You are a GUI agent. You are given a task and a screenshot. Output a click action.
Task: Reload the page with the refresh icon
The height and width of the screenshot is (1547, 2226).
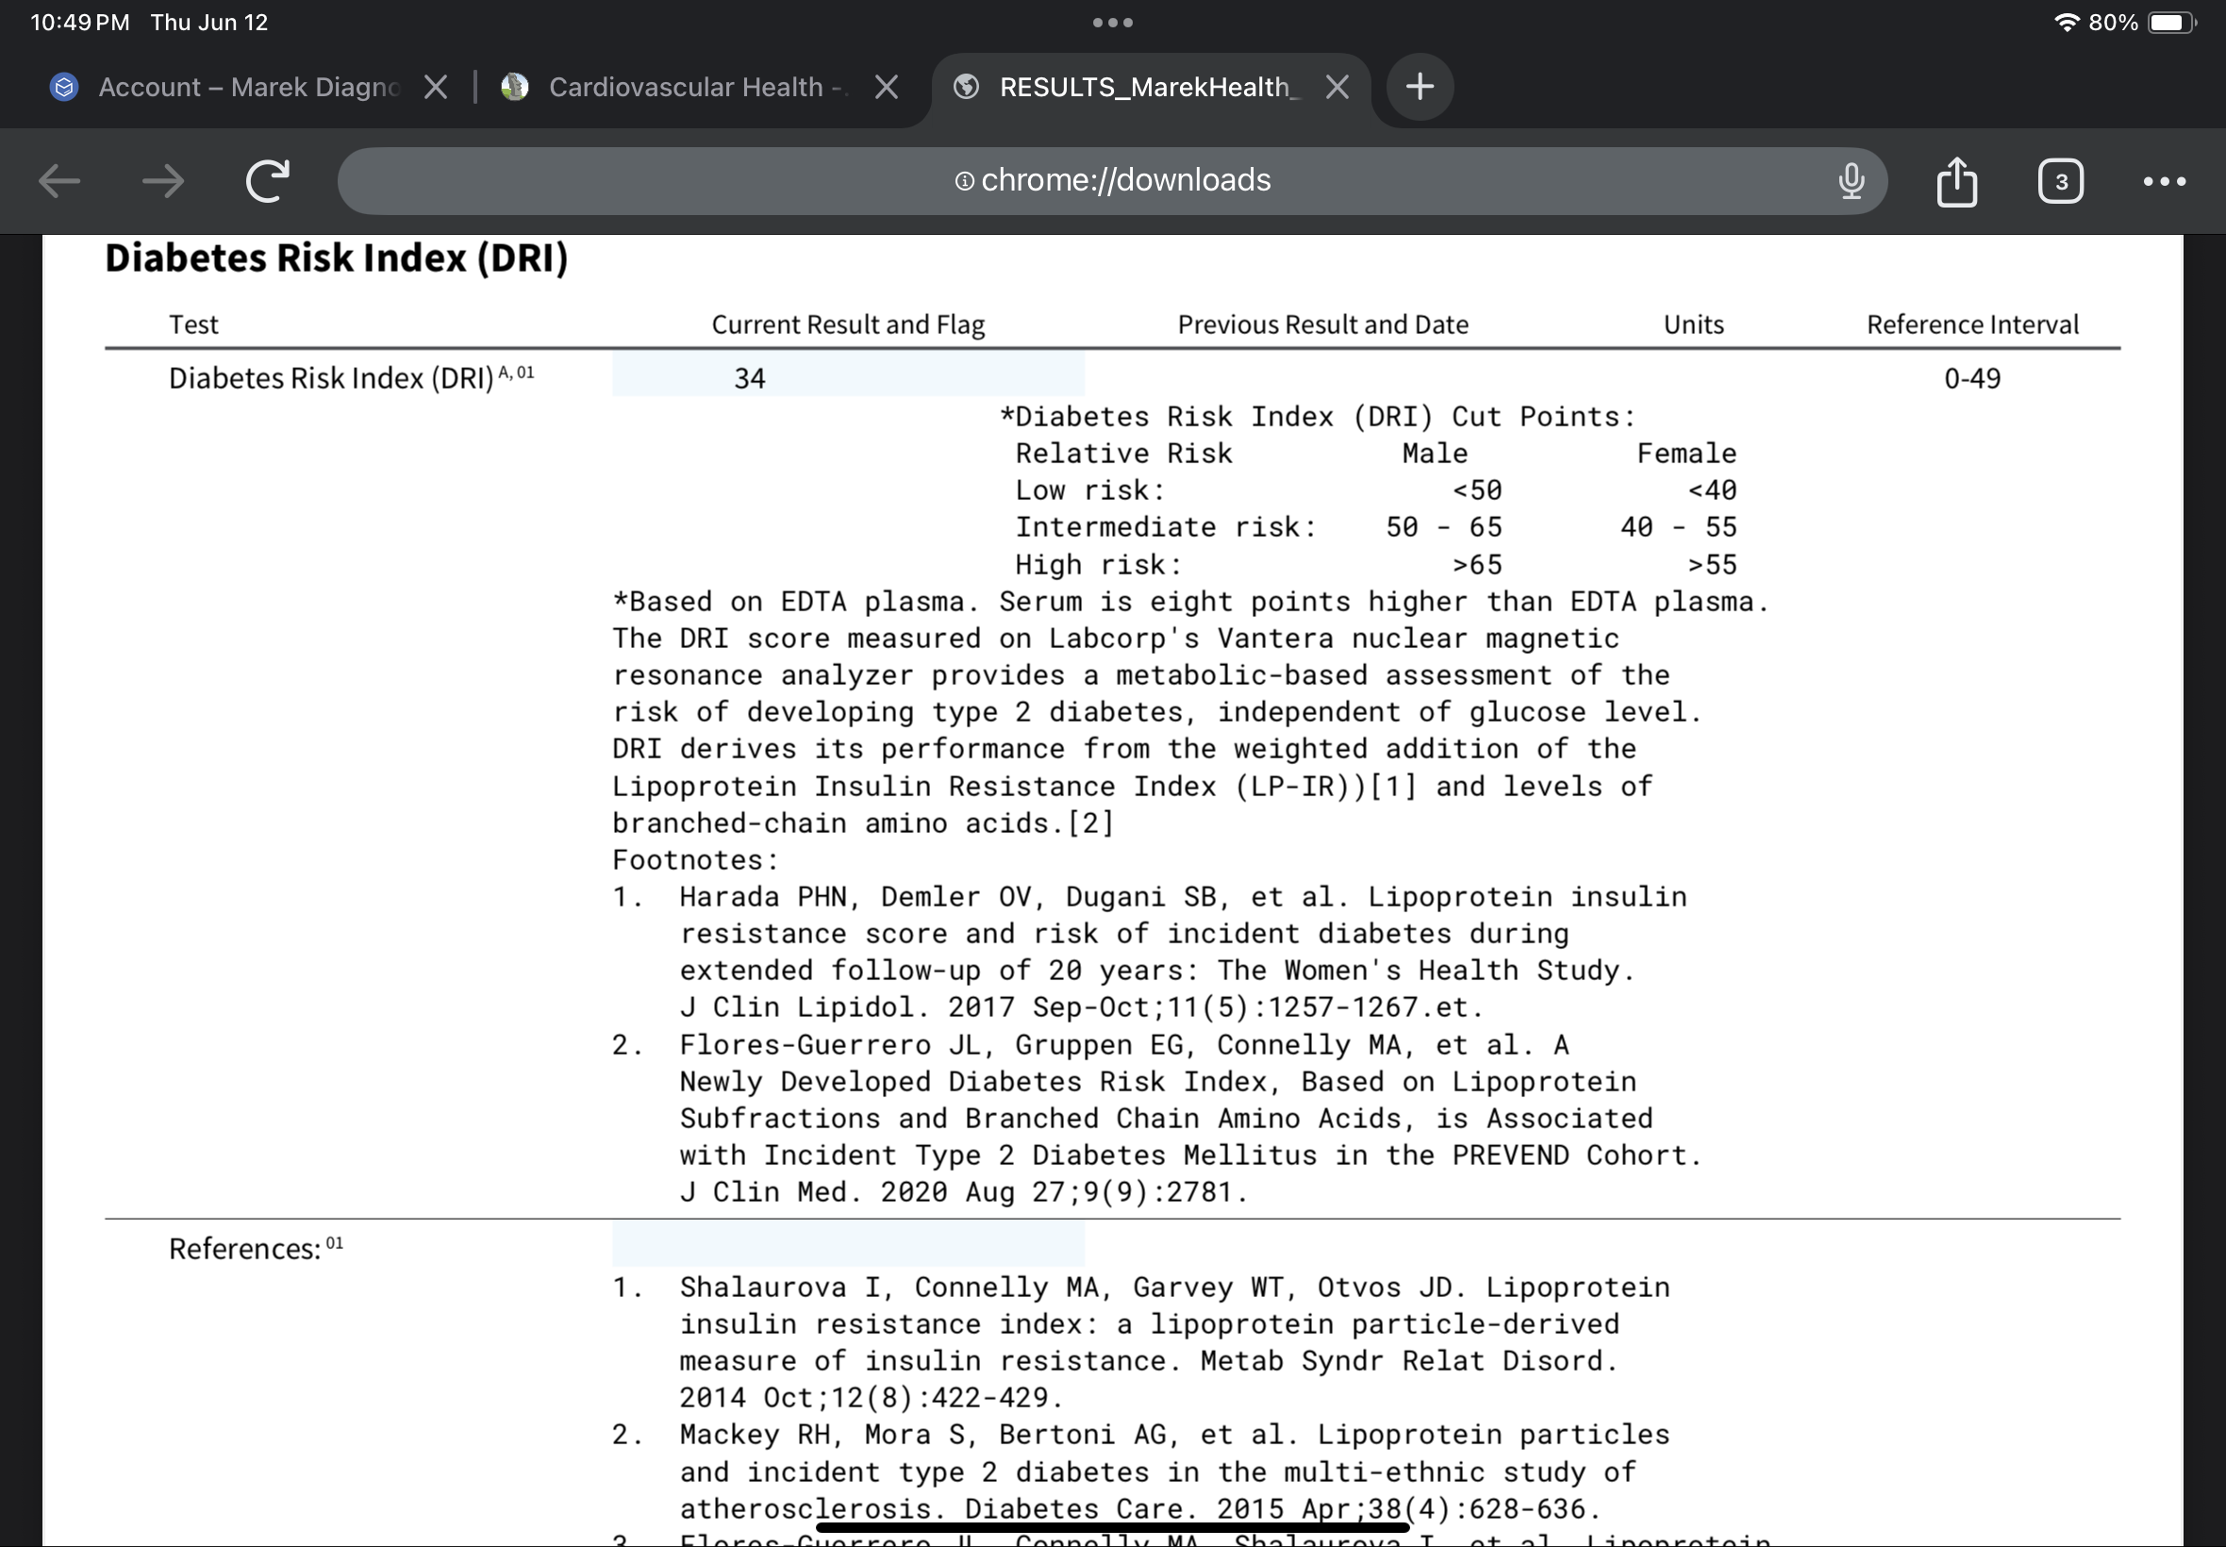(x=268, y=181)
